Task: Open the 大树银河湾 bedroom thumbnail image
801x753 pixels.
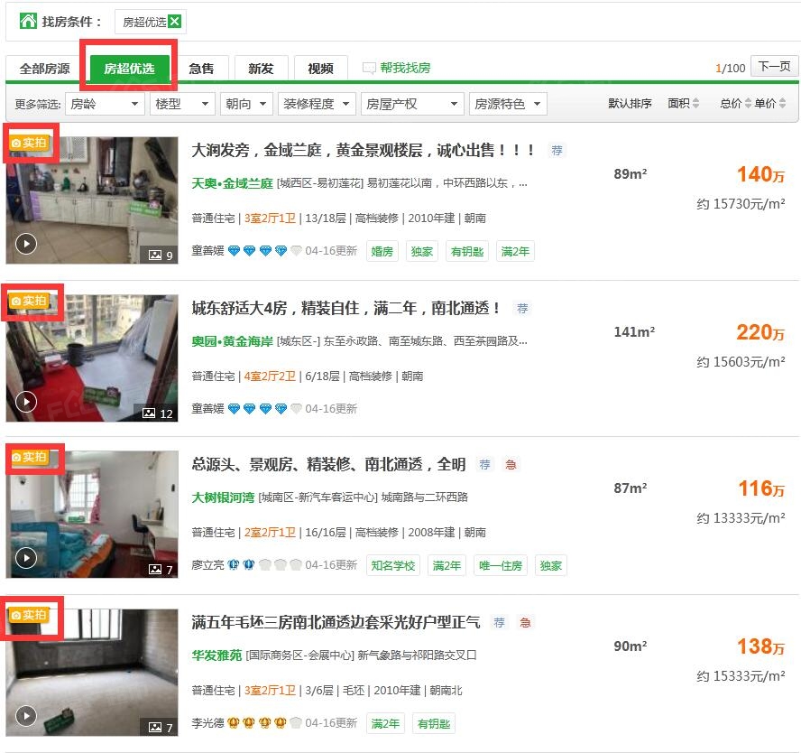Action: coord(92,515)
